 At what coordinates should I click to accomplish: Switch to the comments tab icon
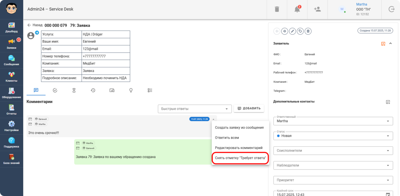pyautogui.click(x=36, y=90)
